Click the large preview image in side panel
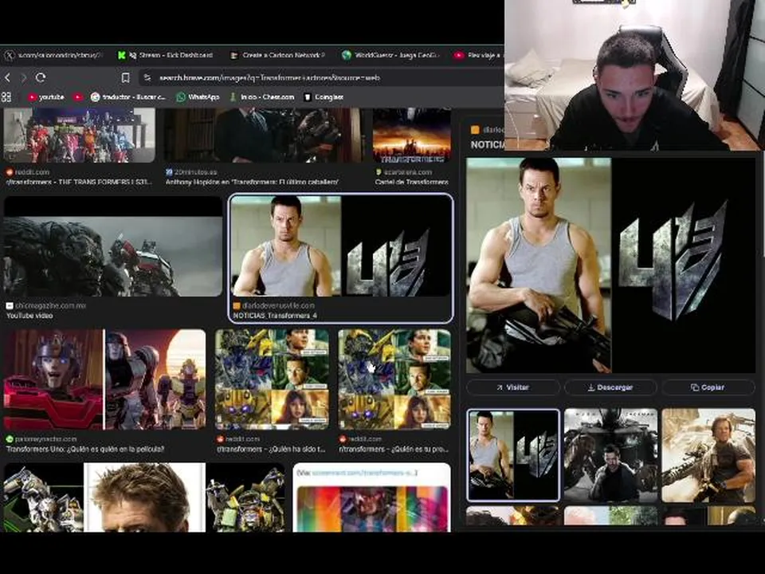The width and height of the screenshot is (765, 574). (x=610, y=265)
